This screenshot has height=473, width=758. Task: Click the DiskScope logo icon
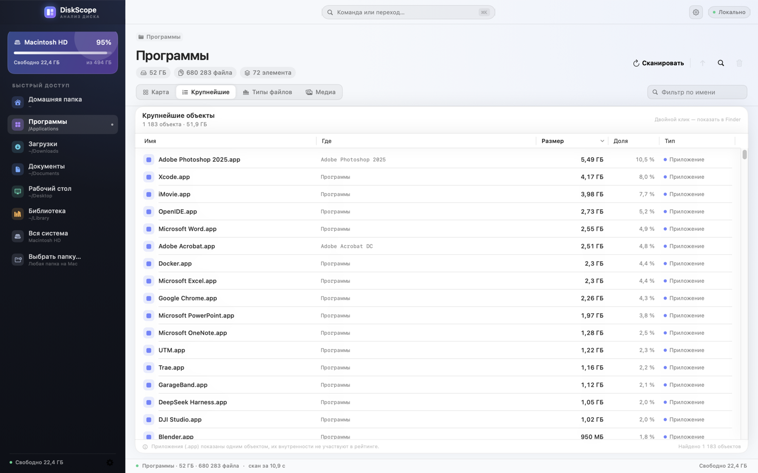[x=50, y=12]
